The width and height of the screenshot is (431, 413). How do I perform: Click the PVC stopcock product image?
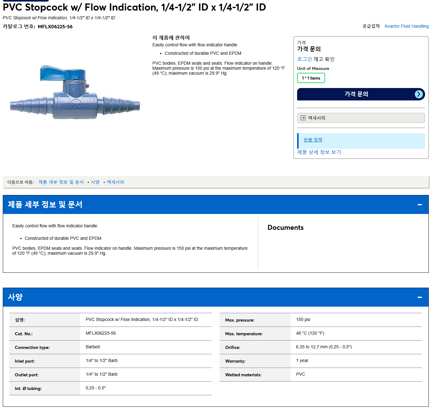pos(75,92)
